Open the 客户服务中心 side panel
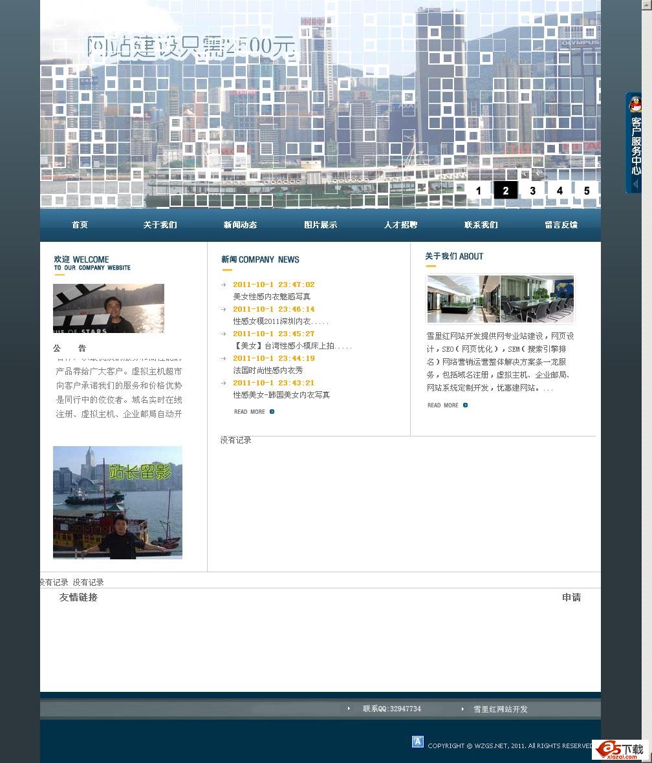This screenshot has width=652, height=763. [x=636, y=145]
